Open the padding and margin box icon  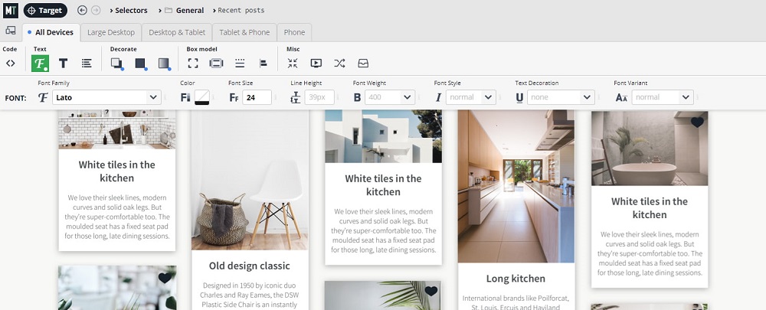[x=216, y=64]
